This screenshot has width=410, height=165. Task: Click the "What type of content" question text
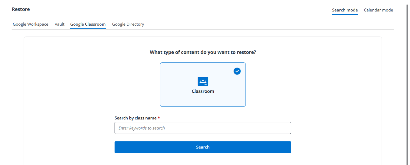[203, 52]
